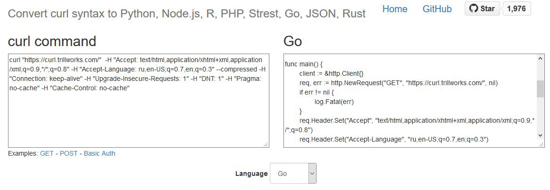The image size is (550, 190).
Task: Click the req.Header.Set Accept-Language line
Action: click(x=394, y=140)
